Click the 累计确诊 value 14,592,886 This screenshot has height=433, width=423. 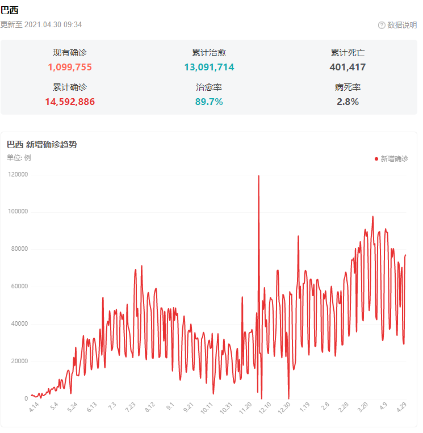(70, 102)
